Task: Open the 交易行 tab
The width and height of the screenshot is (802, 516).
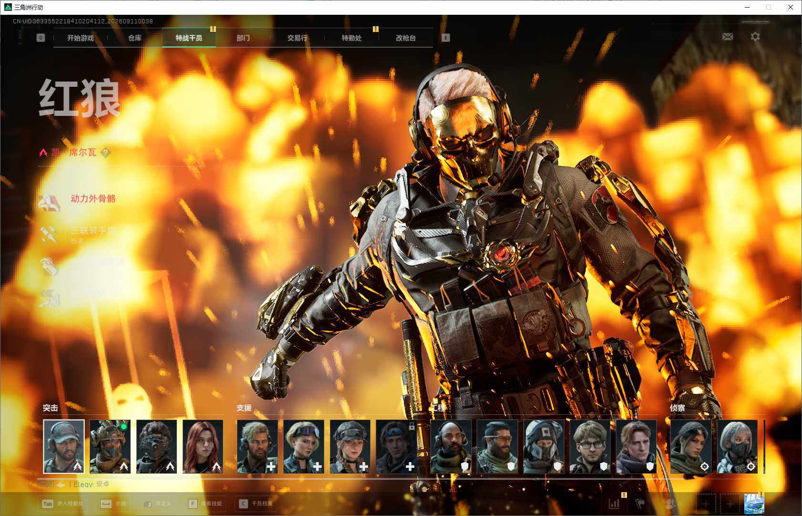Action: (298, 38)
